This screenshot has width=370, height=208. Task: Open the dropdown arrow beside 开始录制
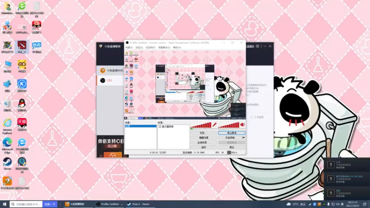(x=244, y=137)
